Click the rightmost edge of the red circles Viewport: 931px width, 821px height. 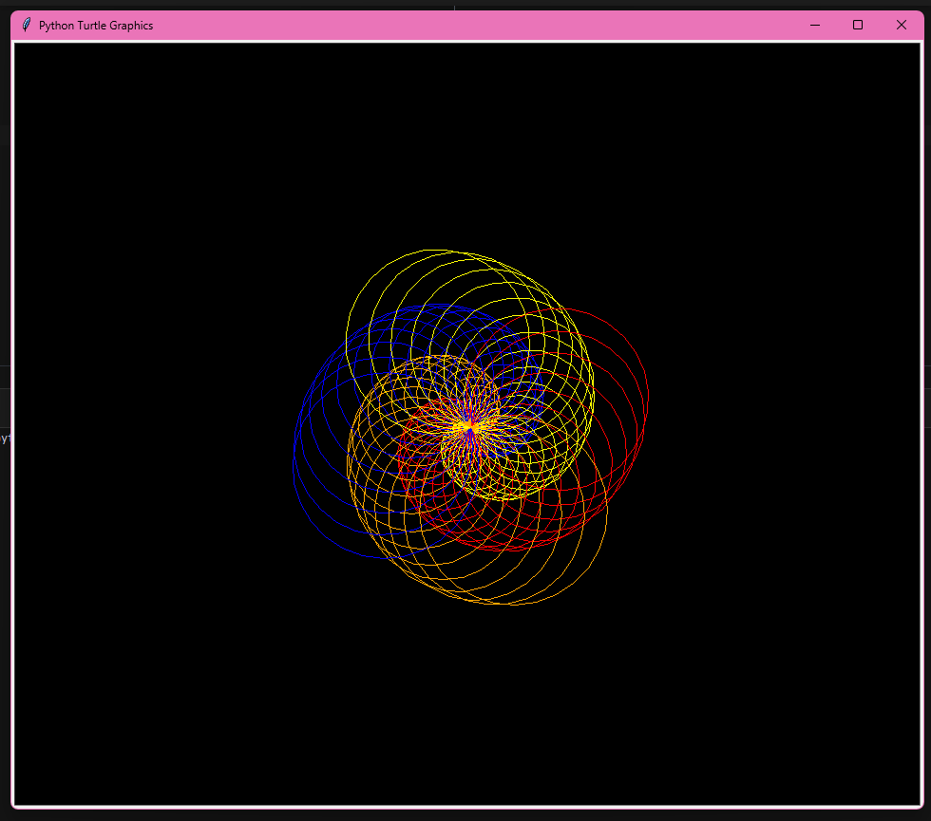click(x=648, y=394)
